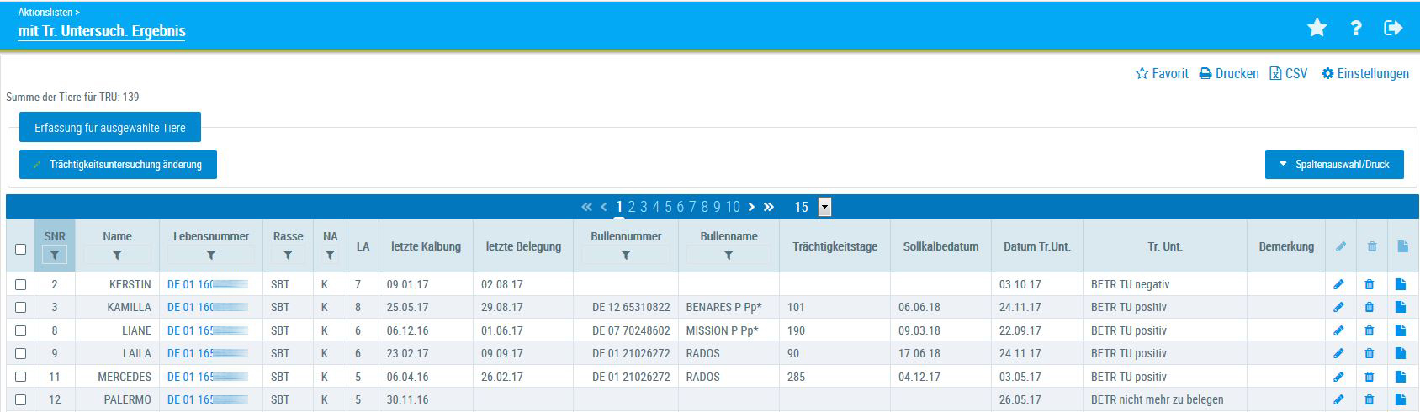Delete LIANE row using trash icon
This screenshot has height=412, width=1420.
[x=1370, y=331]
